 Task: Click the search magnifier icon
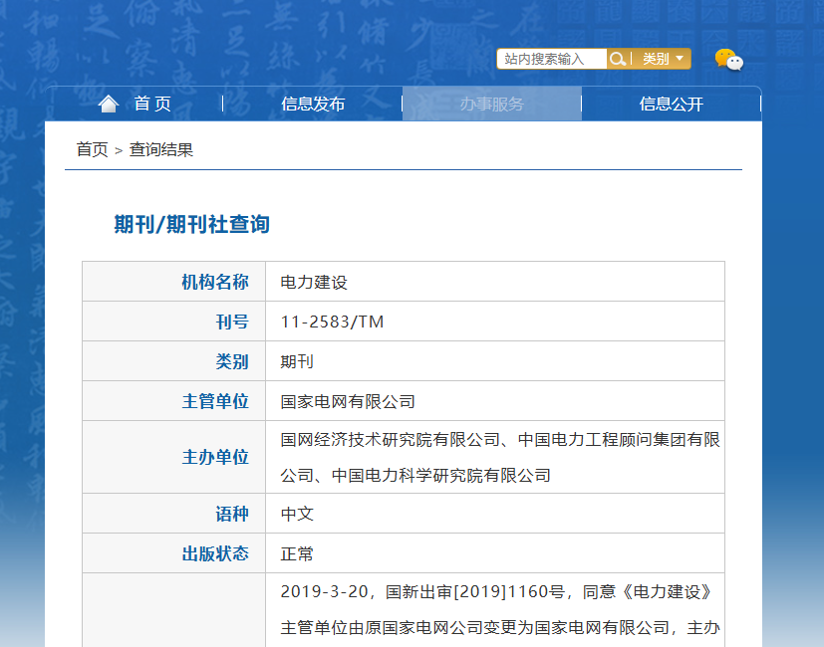tap(618, 59)
